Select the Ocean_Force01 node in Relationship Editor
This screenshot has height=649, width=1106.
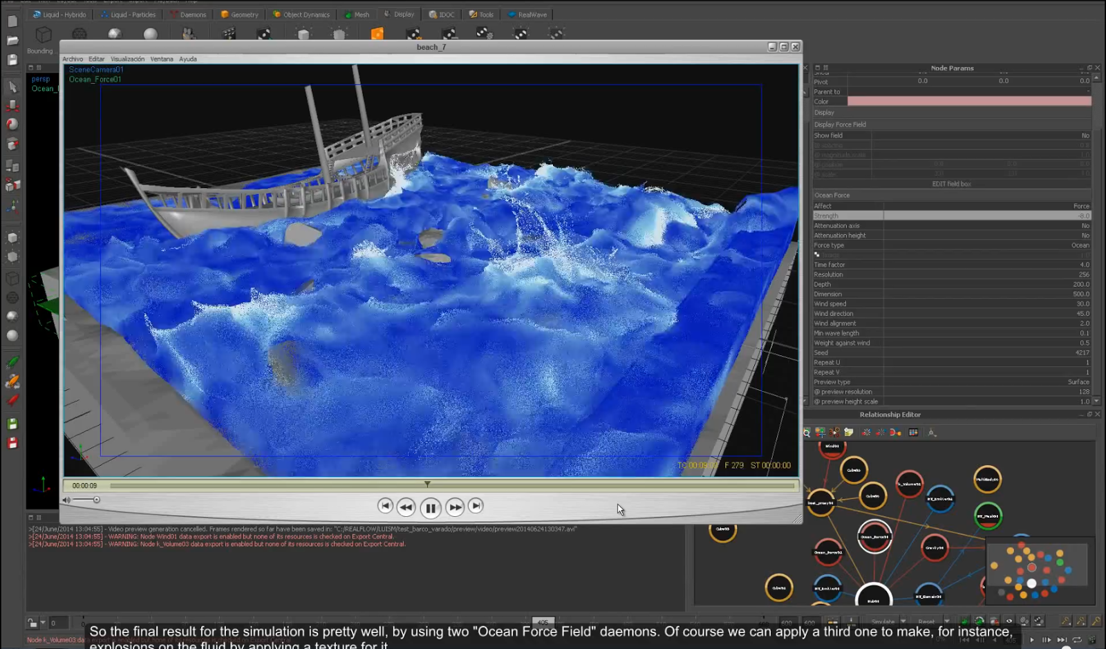(x=874, y=537)
